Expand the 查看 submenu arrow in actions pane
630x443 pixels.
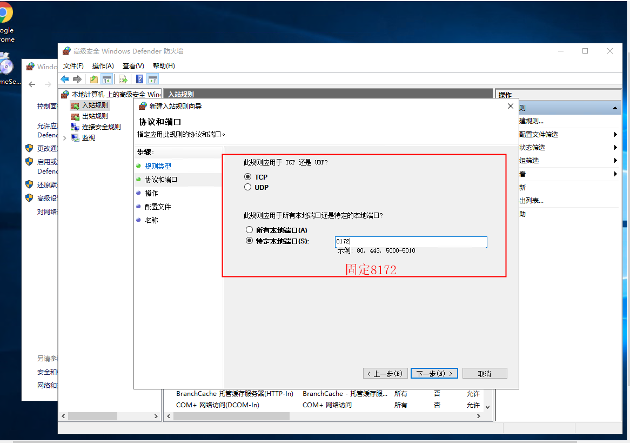[615, 174]
